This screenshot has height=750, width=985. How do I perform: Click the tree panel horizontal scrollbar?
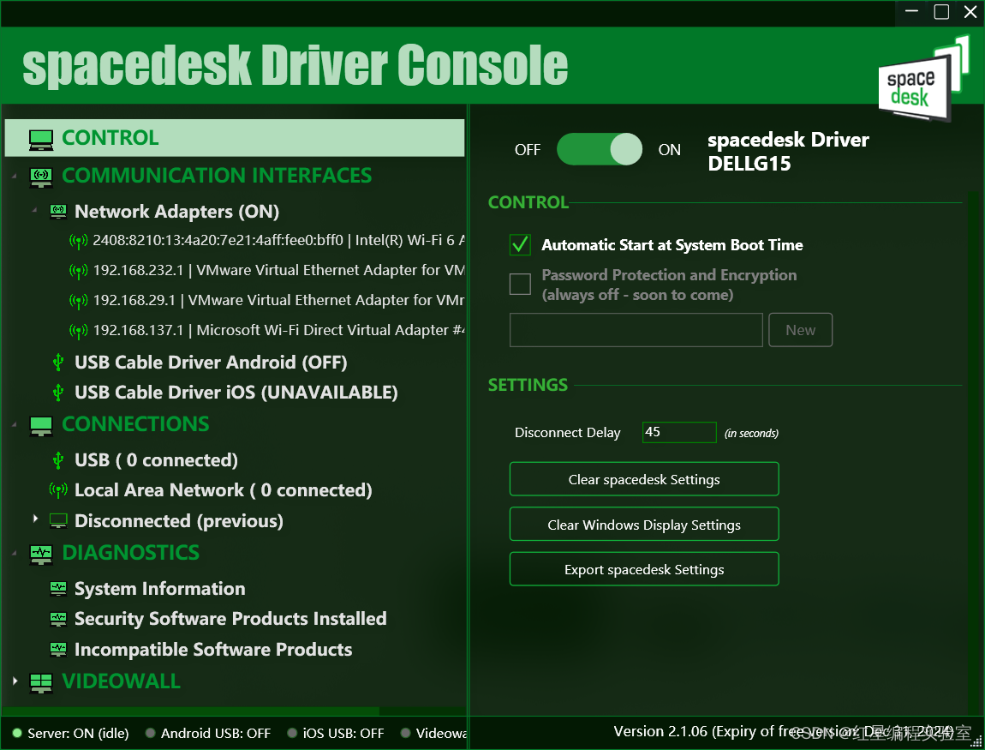click(x=189, y=711)
